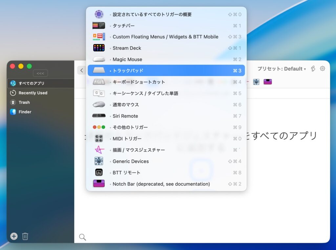Open settings with the gear icon

[323, 69]
